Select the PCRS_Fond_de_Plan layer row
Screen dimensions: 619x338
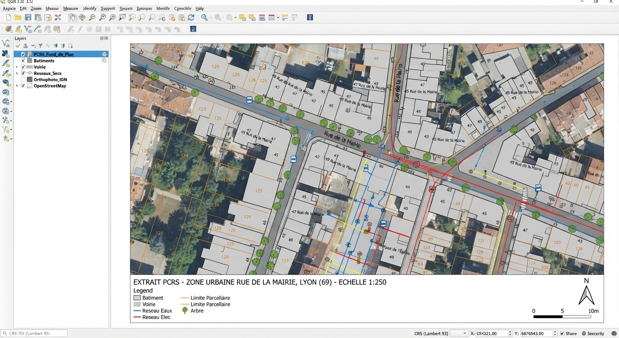(61, 54)
